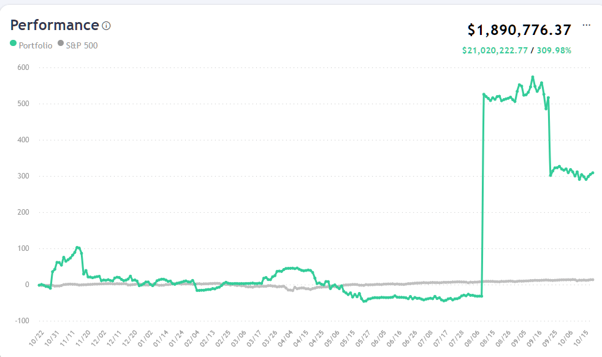Click the 309.98% return percentage
602x357 pixels.
[554, 50]
